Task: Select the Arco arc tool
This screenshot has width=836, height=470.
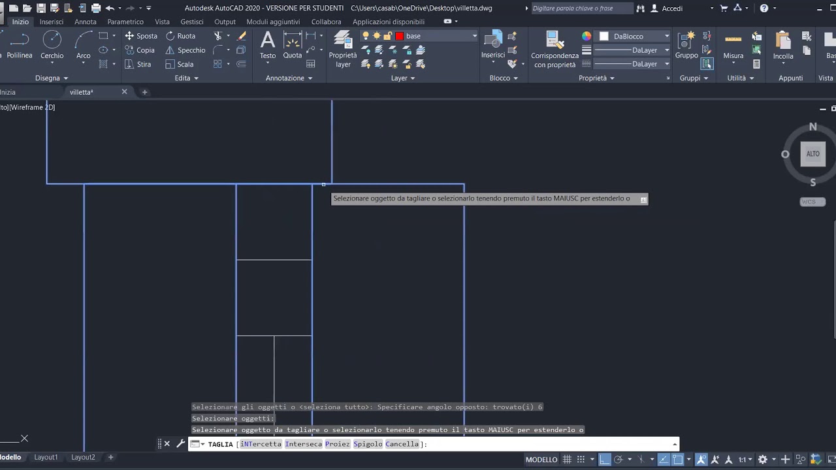Action: pyautogui.click(x=84, y=46)
